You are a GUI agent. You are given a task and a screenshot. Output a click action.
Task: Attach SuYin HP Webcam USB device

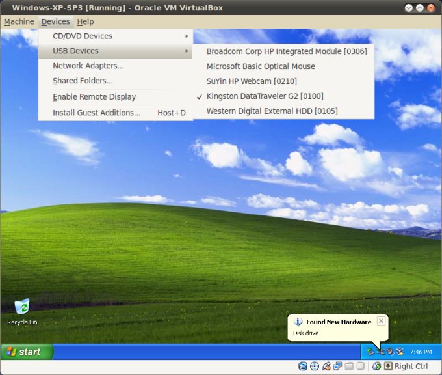click(284, 81)
